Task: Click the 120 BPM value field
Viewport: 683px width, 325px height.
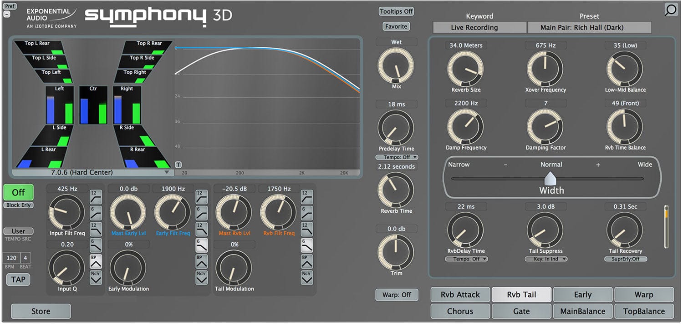Action: [11, 258]
